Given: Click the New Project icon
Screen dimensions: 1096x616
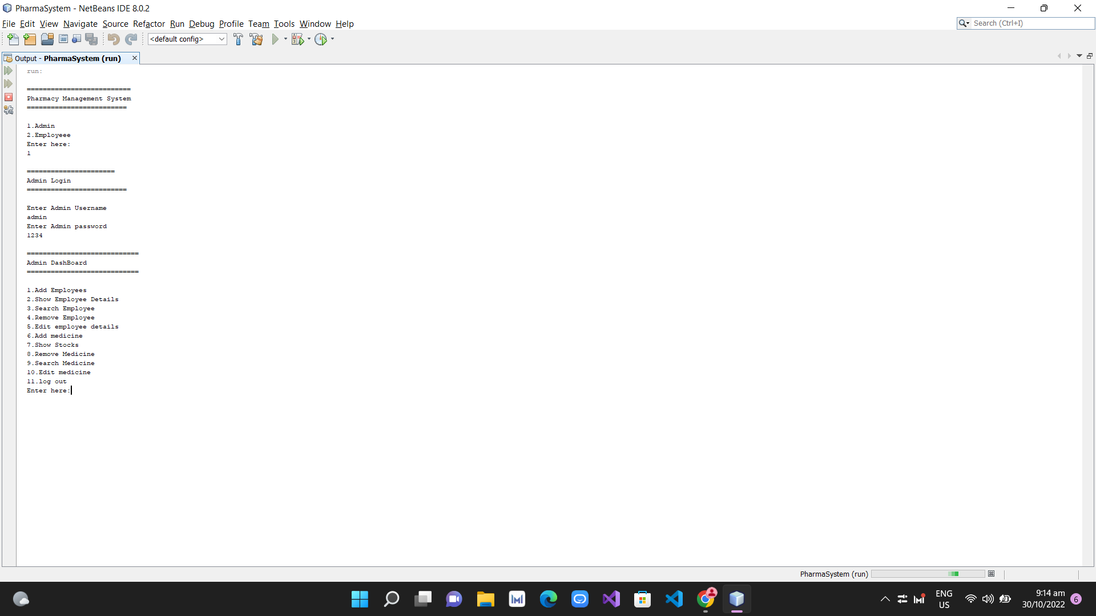Looking at the screenshot, I should pyautogui.click(x=30, y=39).
